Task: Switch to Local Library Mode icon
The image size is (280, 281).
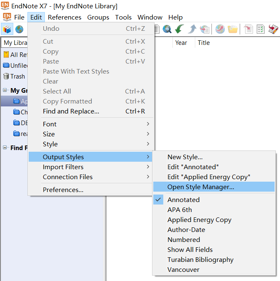Action: pos(7,29)
